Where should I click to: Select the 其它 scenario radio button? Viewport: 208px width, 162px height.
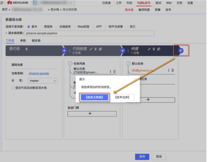click(127, 27)
